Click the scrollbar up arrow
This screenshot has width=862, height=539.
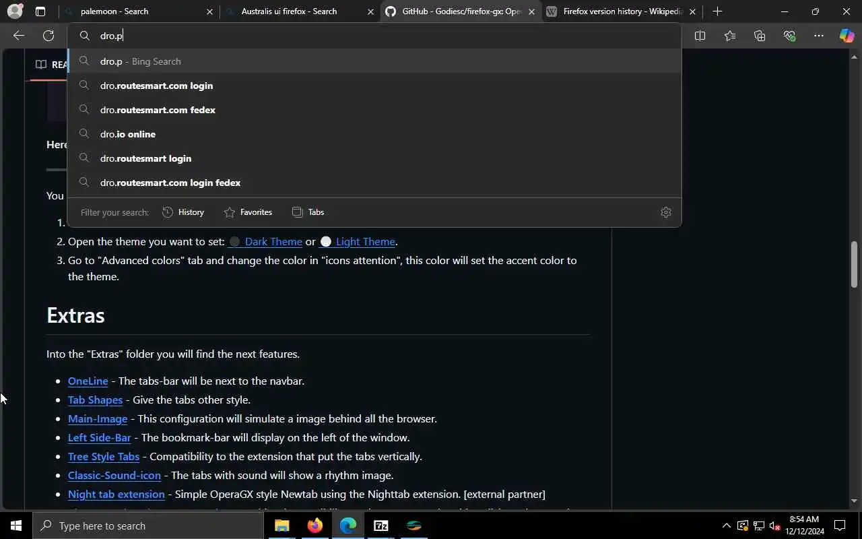coord(855,57)
